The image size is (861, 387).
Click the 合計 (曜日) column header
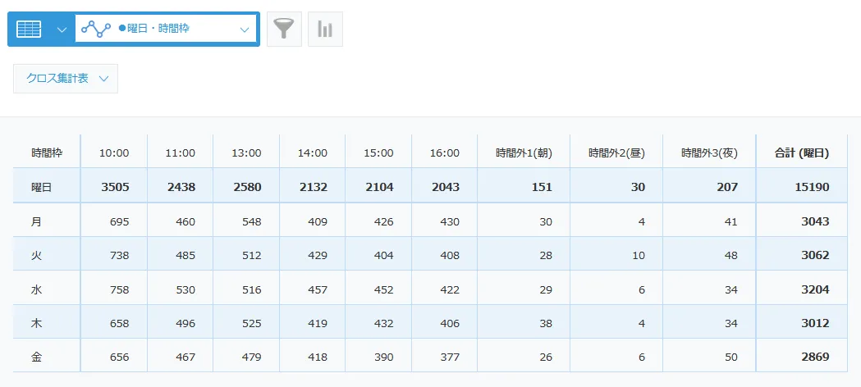coord(802,153)
